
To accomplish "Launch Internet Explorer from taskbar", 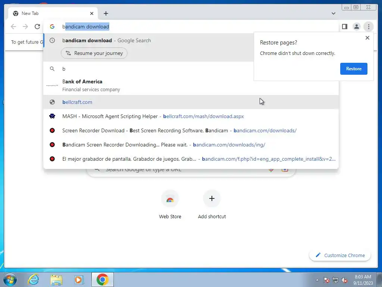I will click(33, 280).
